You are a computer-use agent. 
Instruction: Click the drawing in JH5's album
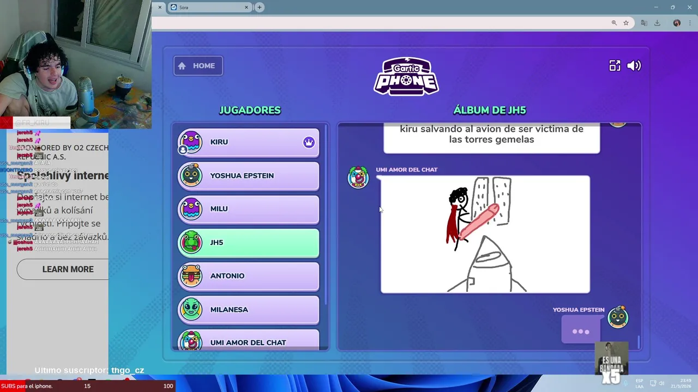485,234
